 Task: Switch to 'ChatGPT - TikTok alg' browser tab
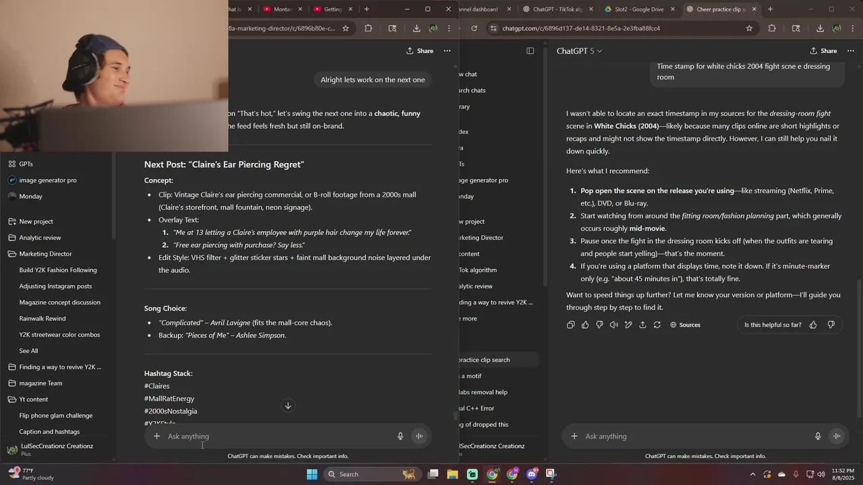click(556, 9)
